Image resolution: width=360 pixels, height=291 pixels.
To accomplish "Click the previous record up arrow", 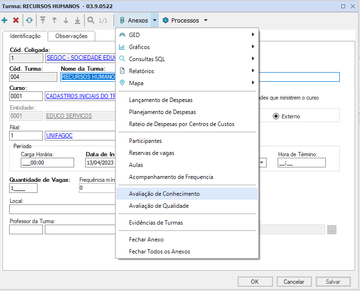I will click(x=54, y=21).
